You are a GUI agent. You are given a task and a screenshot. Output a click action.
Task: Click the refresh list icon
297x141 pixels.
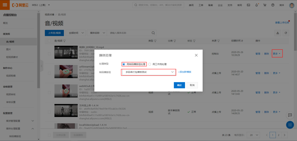point(286,33)
